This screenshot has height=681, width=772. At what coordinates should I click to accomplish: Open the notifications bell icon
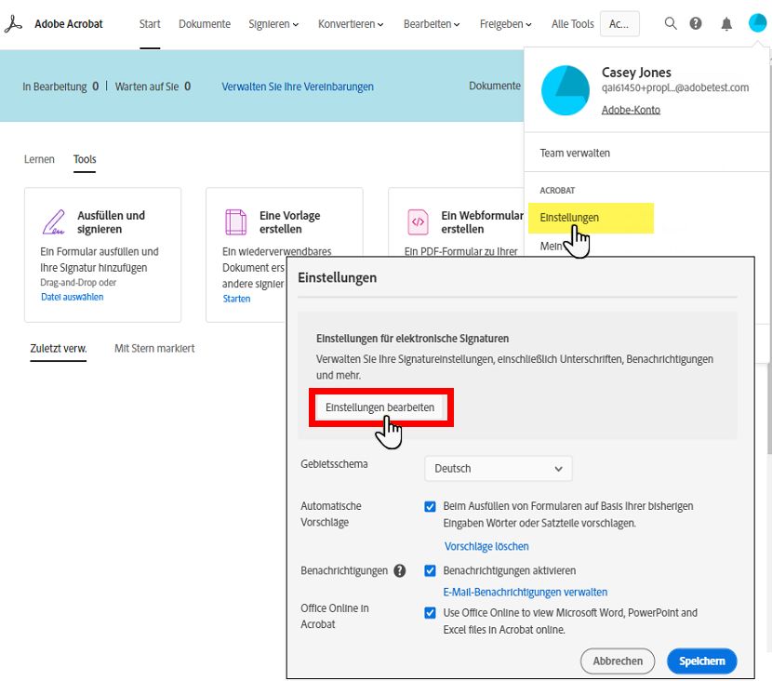(726, 23)
